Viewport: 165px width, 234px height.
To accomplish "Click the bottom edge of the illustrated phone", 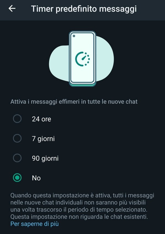I will pyautogui.click(x=82, y=85).
